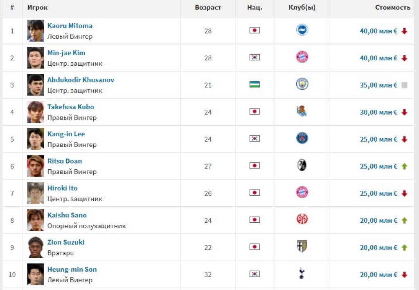Open Takefusa Kubo's market value 30,00 млн €

point(378,112)
